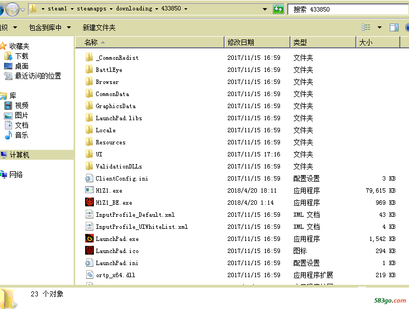Expand dropdown arrow before steam1 breadcrumb

43,9
